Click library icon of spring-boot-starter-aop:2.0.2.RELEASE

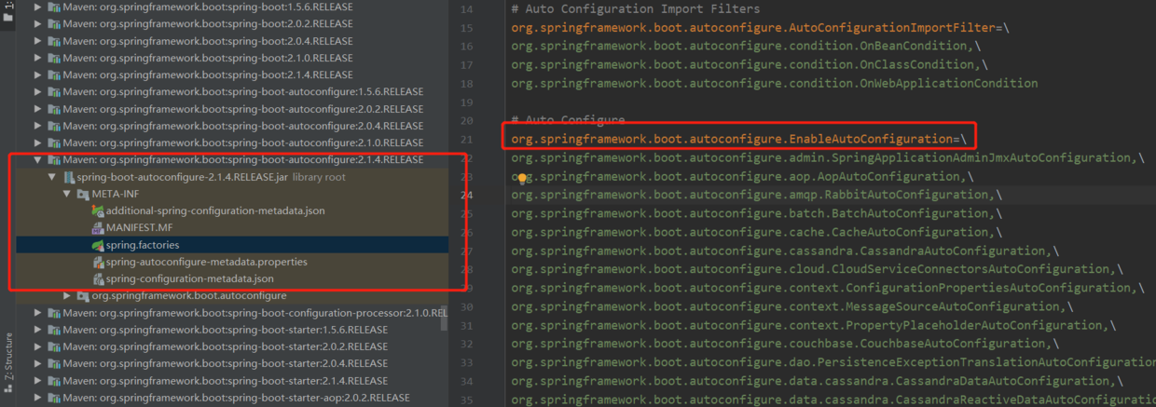(x=54, y=398)
